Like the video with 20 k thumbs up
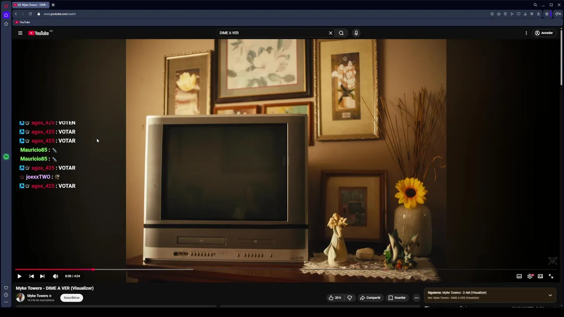The width and height of the screenshot is (564, 317). [335, 298]
